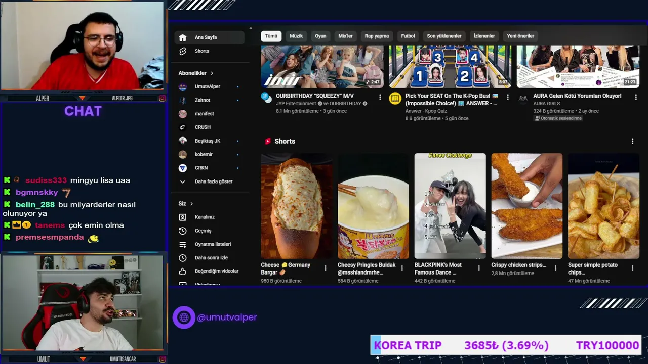Click the Otomatik seslendirme badge
The height and width of the screenshot is (364, 648).
tap(558, 118)
